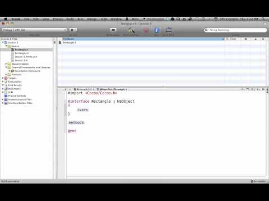
Task: Select SCM group in the sidebar
Action: pyautogui.click(x=11, y=92)
